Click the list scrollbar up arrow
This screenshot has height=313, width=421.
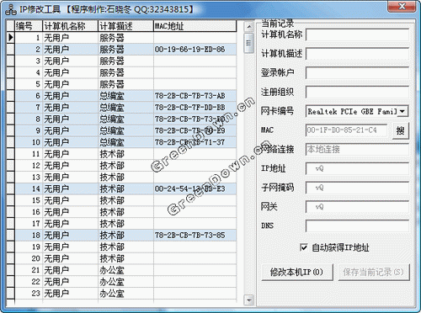pos(249,27)
